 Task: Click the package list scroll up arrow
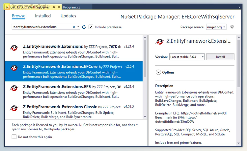(x=145, y=37)
